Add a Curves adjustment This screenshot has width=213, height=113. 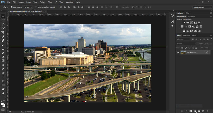click(191, 22)
